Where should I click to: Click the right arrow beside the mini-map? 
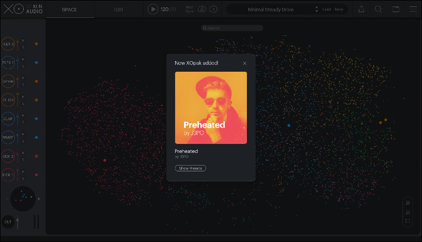[x=39, y=199]
